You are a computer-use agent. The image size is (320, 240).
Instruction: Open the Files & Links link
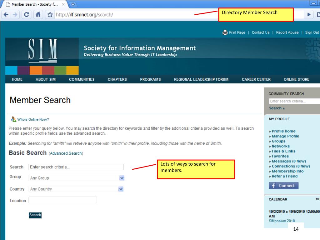pos(284,151)
